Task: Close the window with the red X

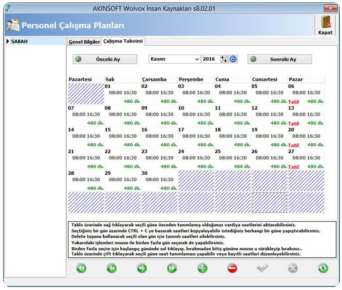Action: [330, 8]
